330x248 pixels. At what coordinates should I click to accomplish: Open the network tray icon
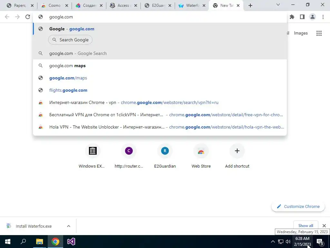[x=281, y=242]
